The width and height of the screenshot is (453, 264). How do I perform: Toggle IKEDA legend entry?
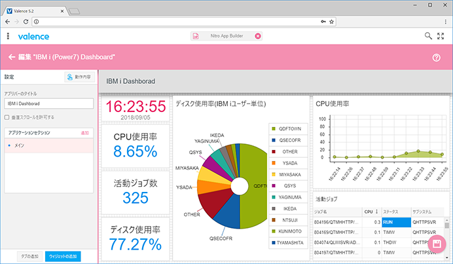pyautogui.click(x=288, y=208)
